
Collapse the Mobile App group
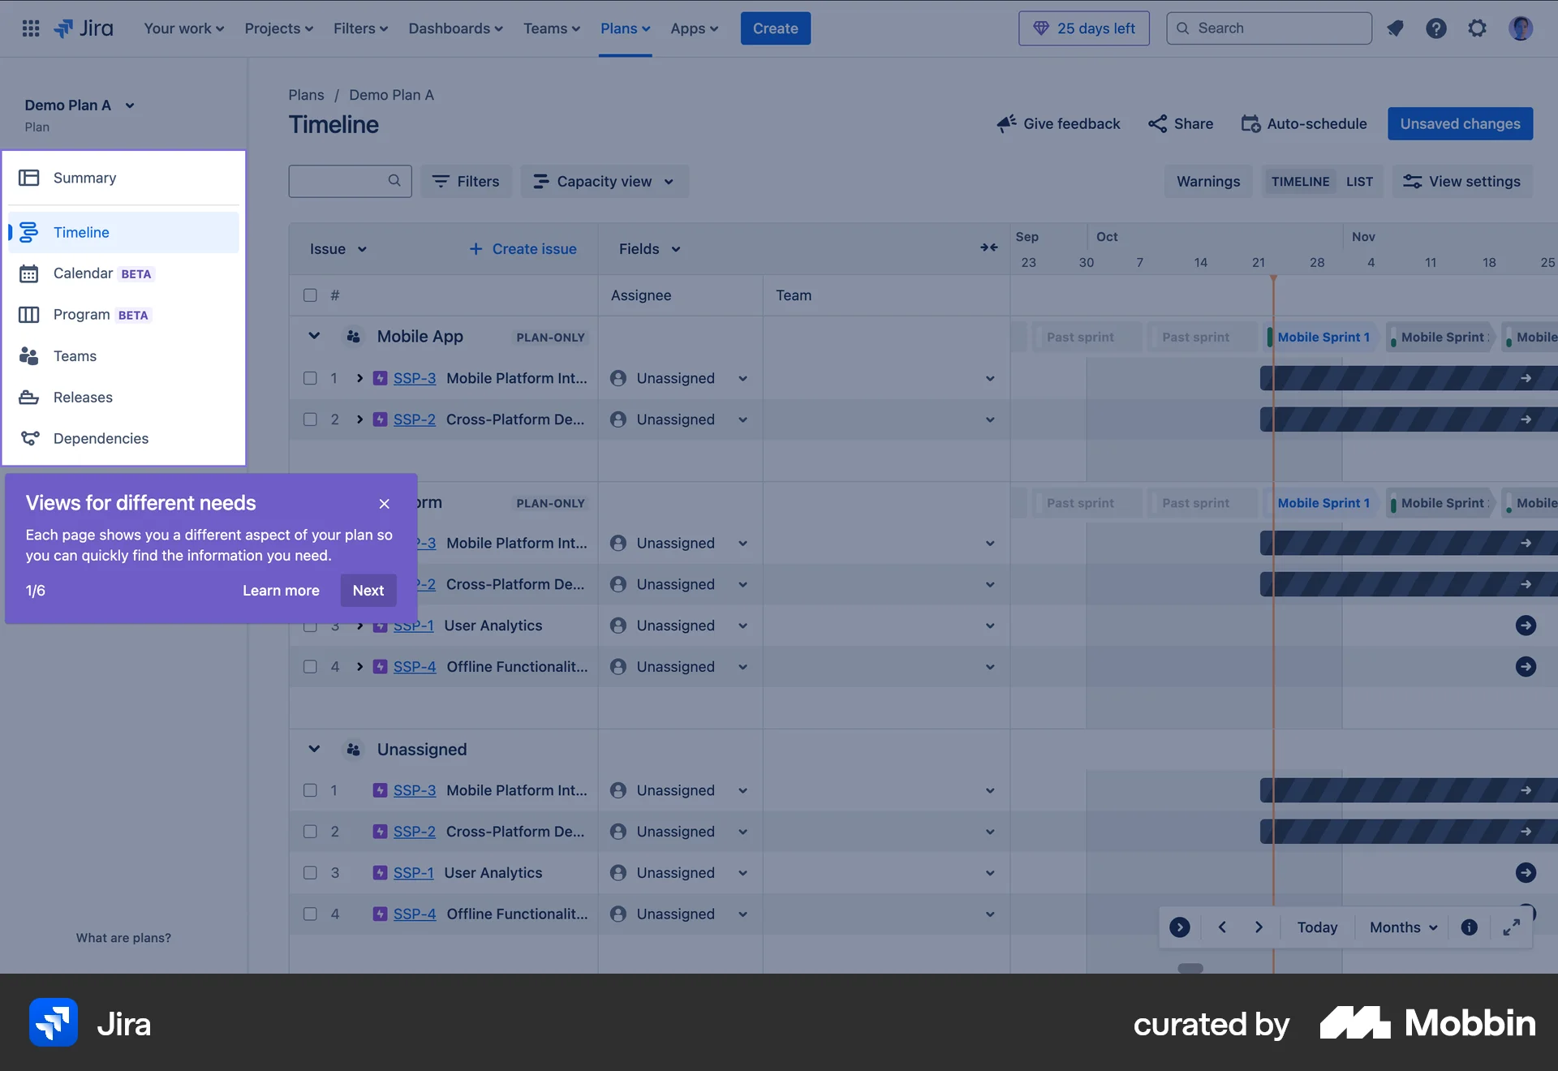point(314,336)
